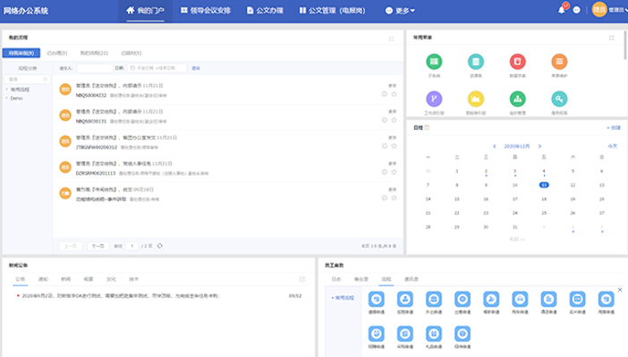
Task: Expand the Demo tree node
Action: coord(7,98)
